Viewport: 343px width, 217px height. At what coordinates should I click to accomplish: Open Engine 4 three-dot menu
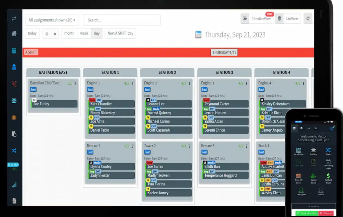303,83
